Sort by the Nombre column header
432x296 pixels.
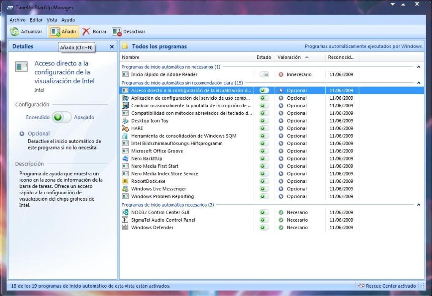point(187,57)
